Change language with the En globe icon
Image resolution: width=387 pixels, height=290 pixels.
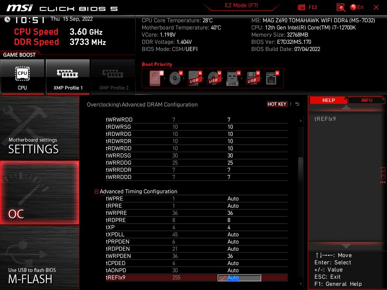point(357,7)
